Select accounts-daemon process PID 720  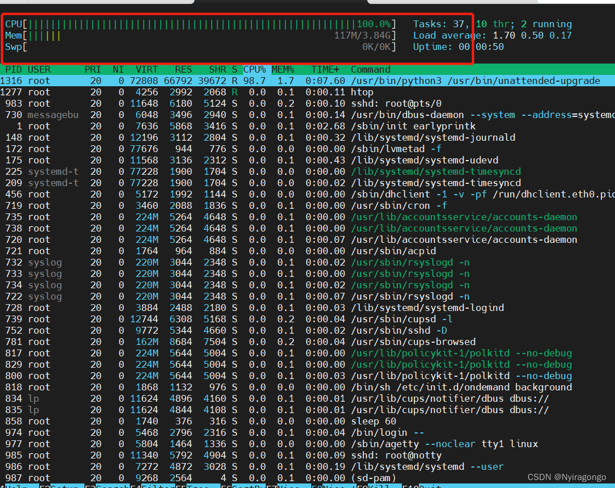click(307, 240)
